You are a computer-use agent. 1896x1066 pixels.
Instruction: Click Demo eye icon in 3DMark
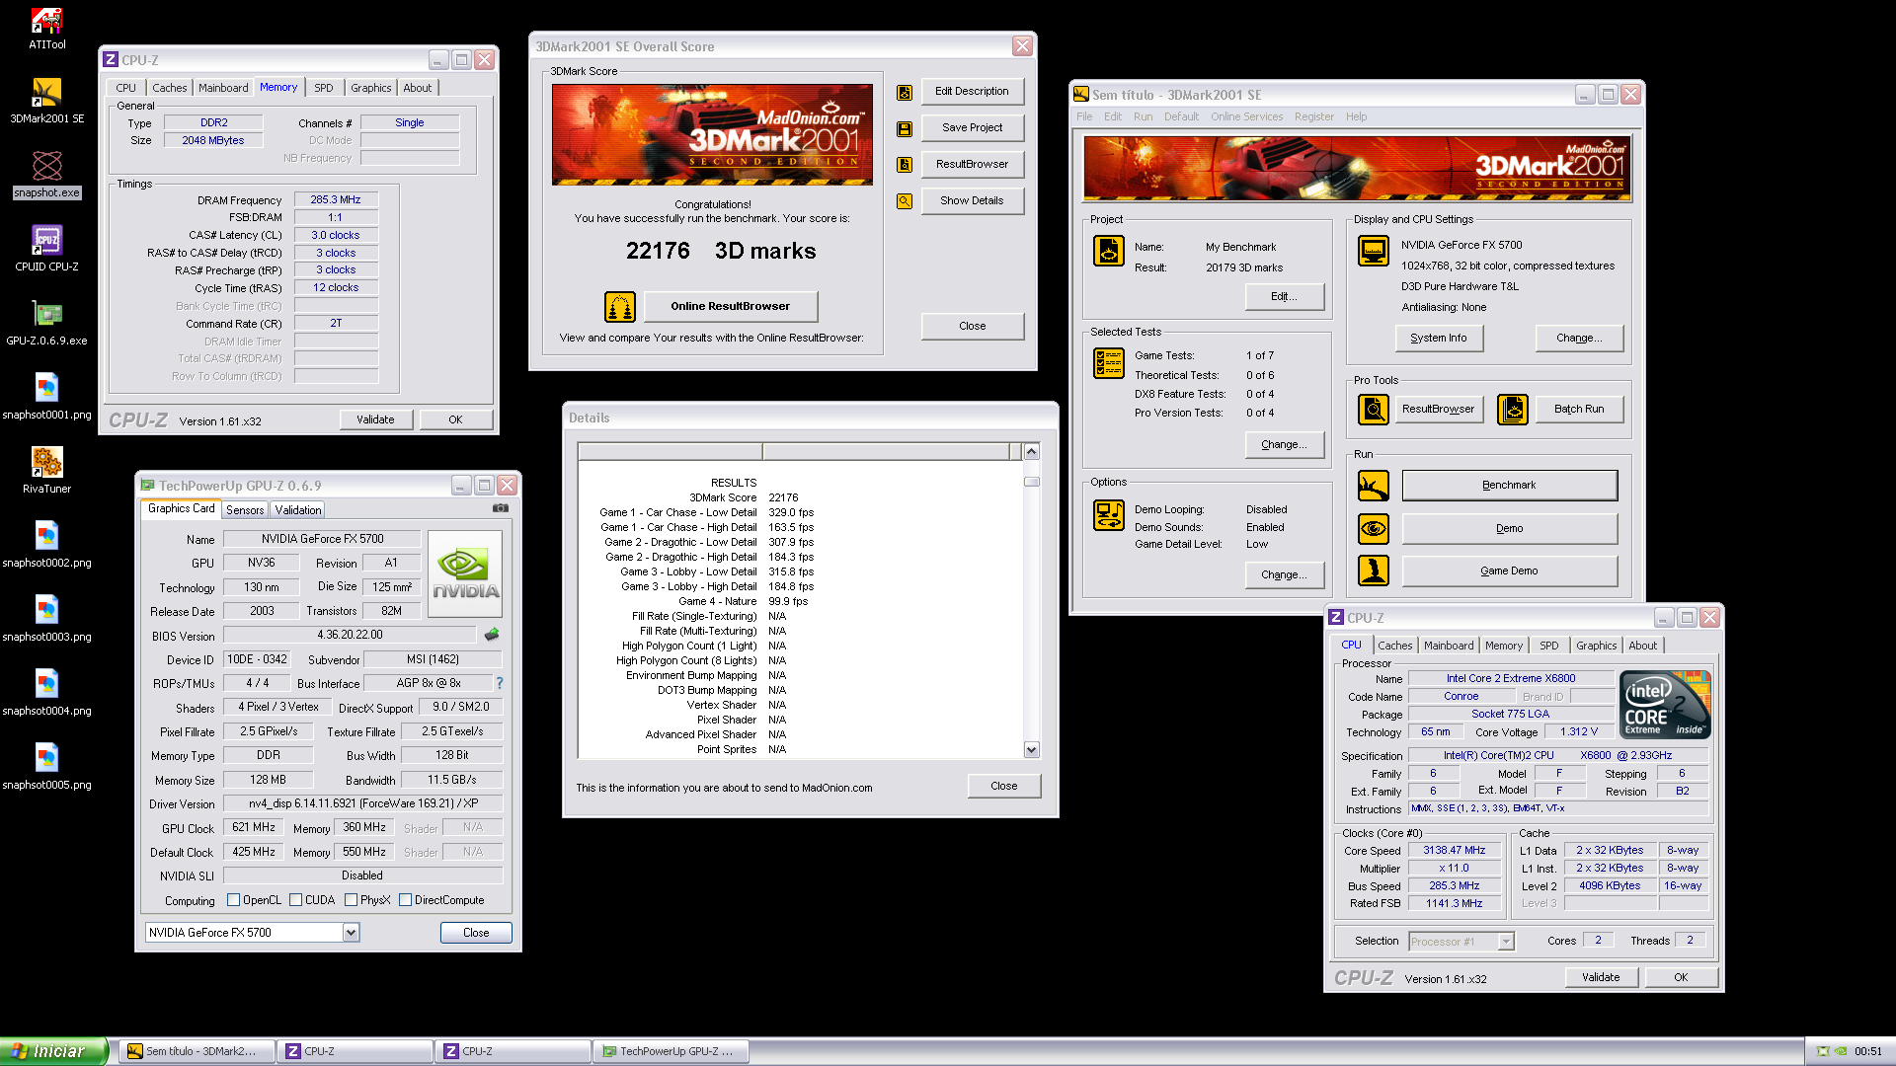click(x=1374, y=529)
